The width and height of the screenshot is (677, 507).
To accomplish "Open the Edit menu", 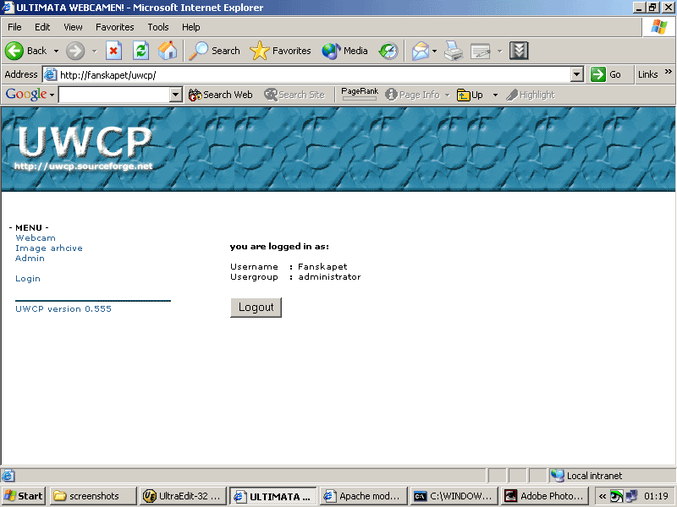I will [x=42, y=27].
